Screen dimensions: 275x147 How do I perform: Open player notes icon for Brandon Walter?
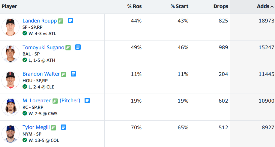[73, 74]
